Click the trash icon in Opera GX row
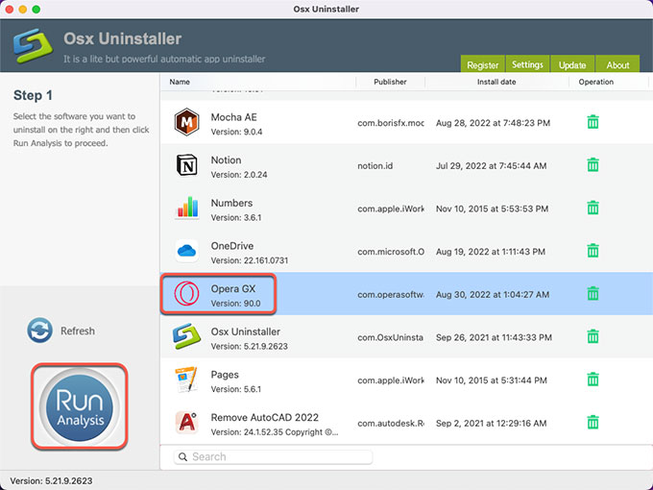This screenshot has height=490, width=653. [x=593, y=294]
